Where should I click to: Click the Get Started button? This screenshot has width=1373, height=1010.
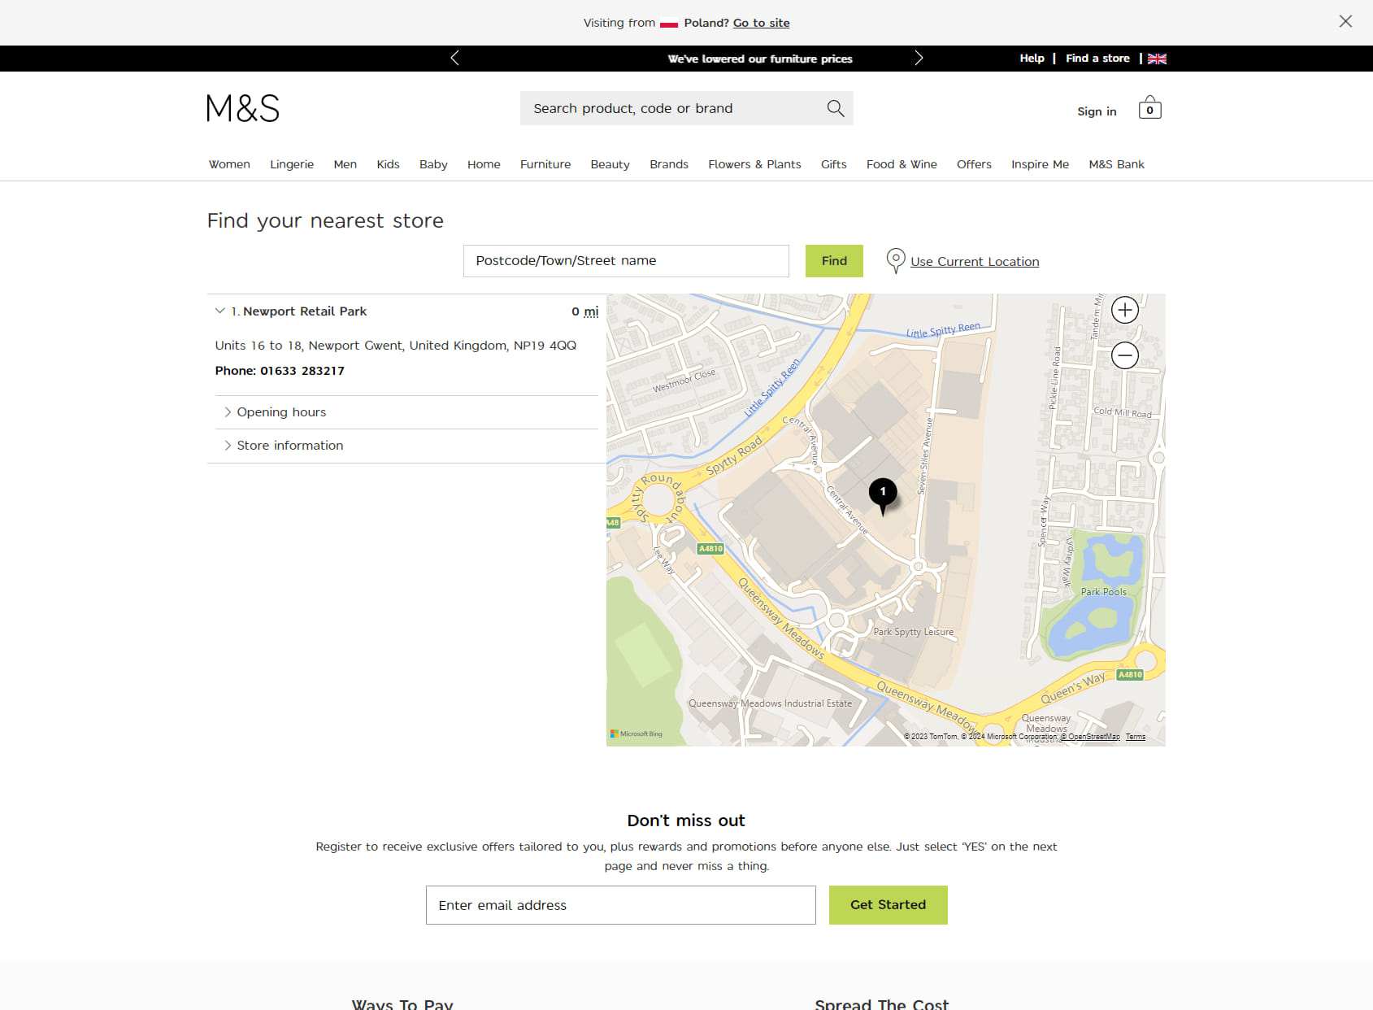pos(888,905)
